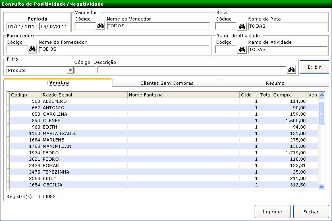The height and width of the screenshot is (221, 332).
Task: Sort by Razão Social column header
Action: point(84,95)
